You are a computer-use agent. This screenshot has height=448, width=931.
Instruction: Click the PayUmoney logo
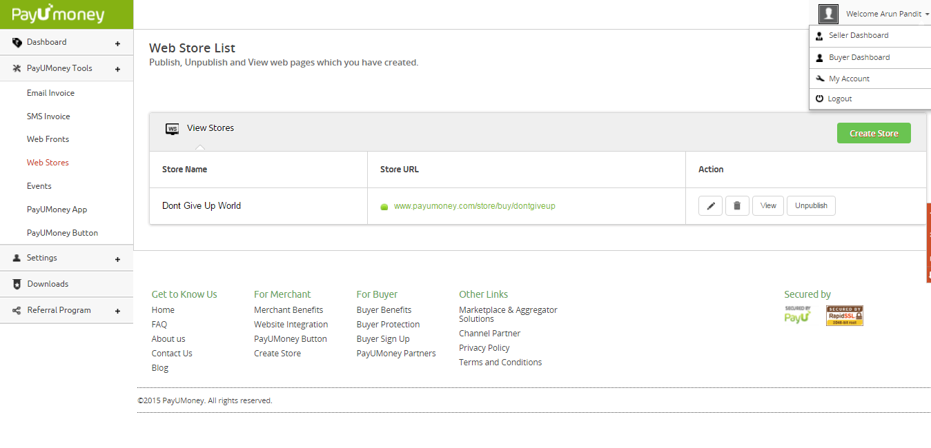click(x=58, y=14)
